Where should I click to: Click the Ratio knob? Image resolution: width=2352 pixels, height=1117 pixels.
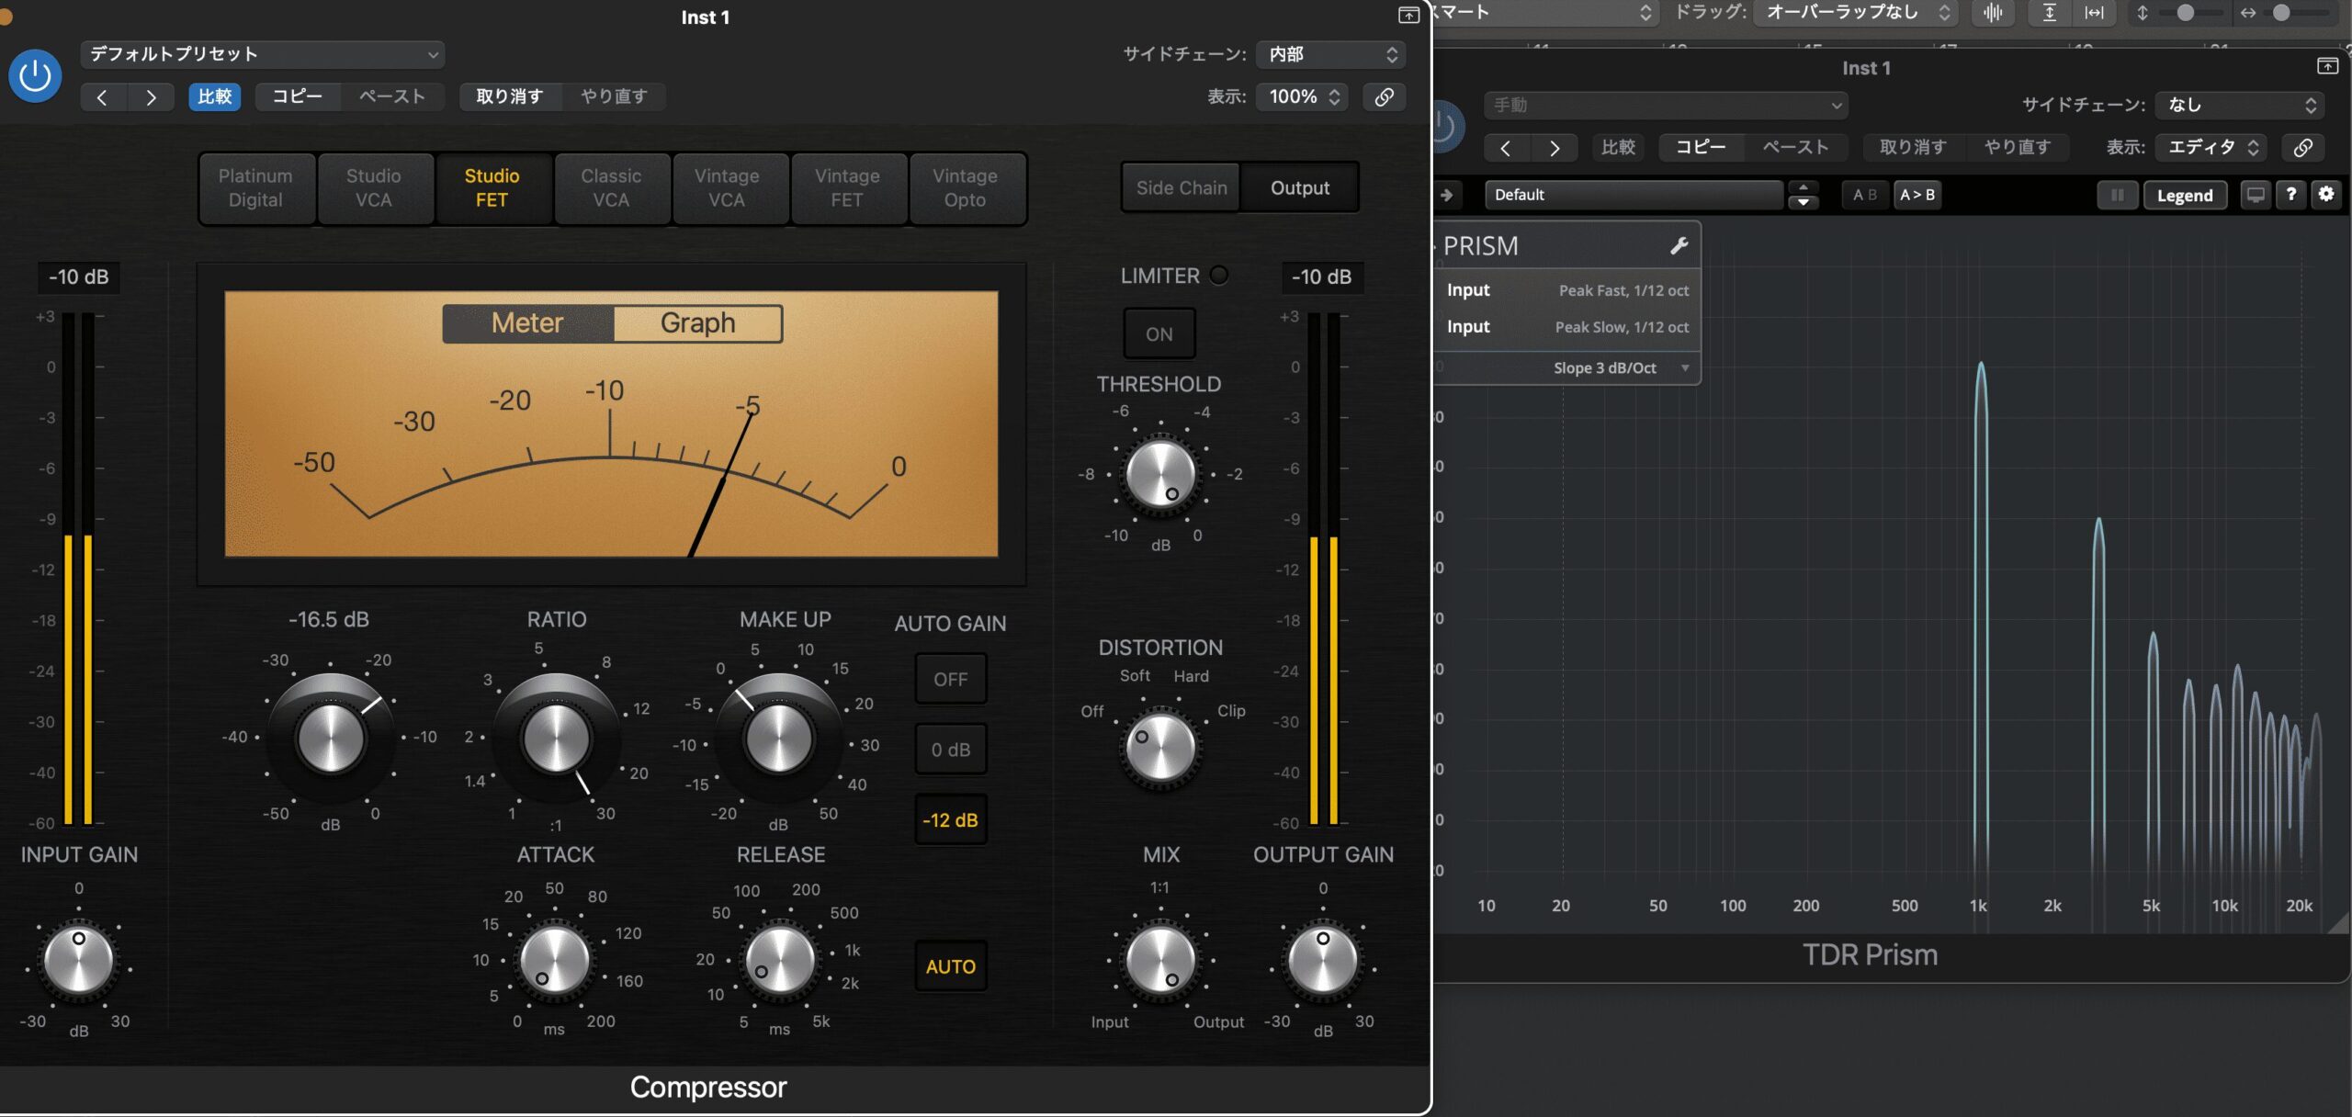pyautogui.click(x=556, y=738)
